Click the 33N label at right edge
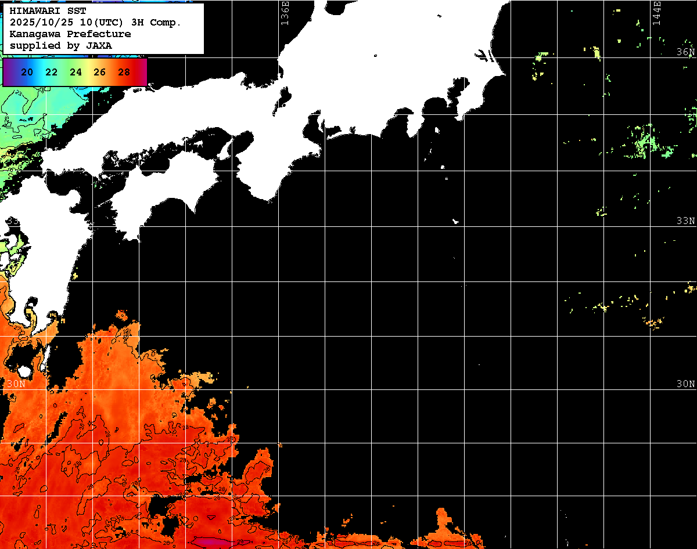Image resolution: width=697 pixels, height=549 pixels. click(x=685, y=221)
